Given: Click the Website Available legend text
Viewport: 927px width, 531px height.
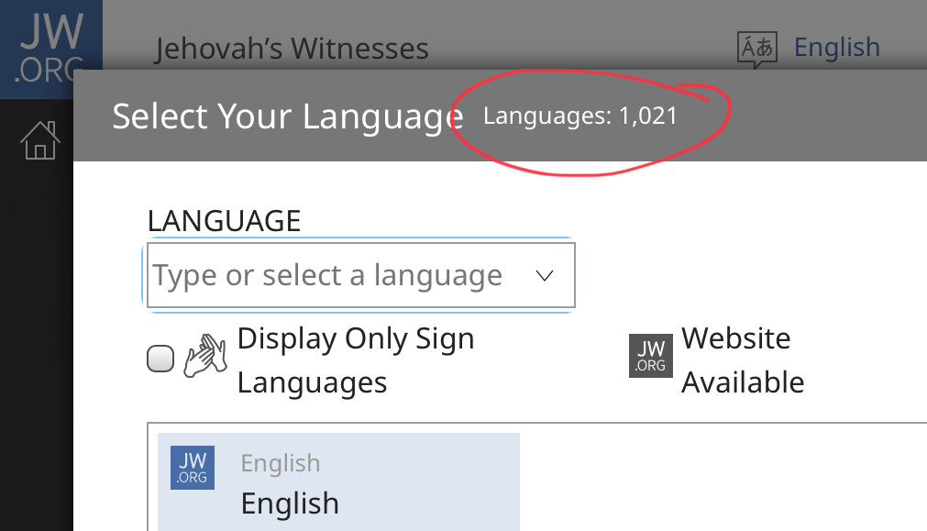Looking at the screenshot, I should (x=743, y=360).
